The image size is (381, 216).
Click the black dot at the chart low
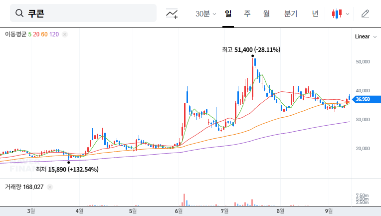click(68, 163)
